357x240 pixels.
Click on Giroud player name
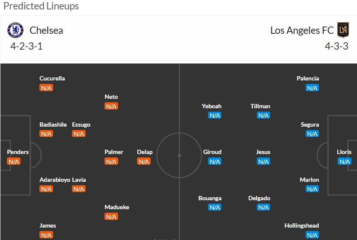tap(212, 152)
